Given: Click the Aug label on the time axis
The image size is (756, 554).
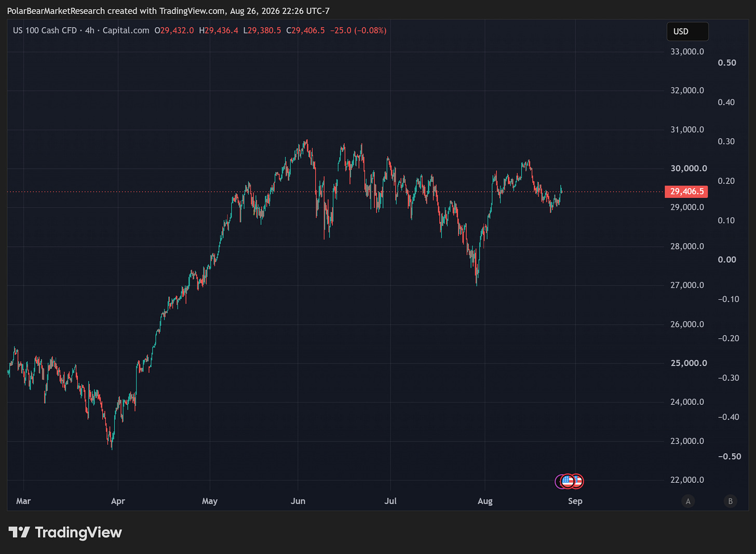Looking at the screenshot, I should click(485, 501).
